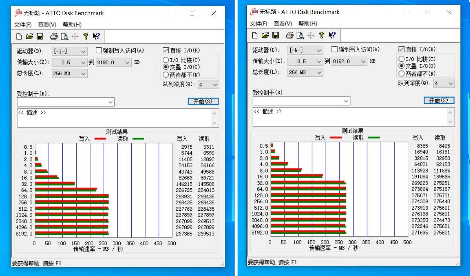The height and width of the screenshot is (276, 470).
Task: Open 文件(F) menu in right window
Action: (258, 23)
